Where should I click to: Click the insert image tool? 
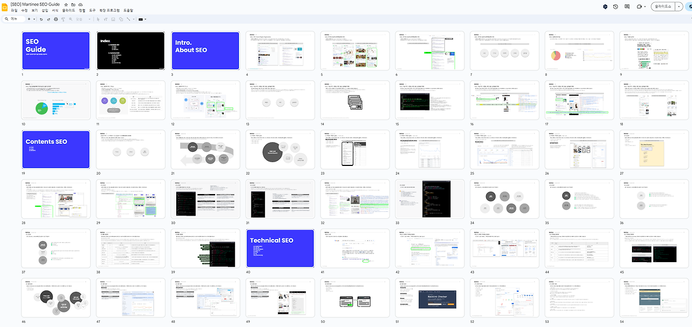click(x=113, y=19)
